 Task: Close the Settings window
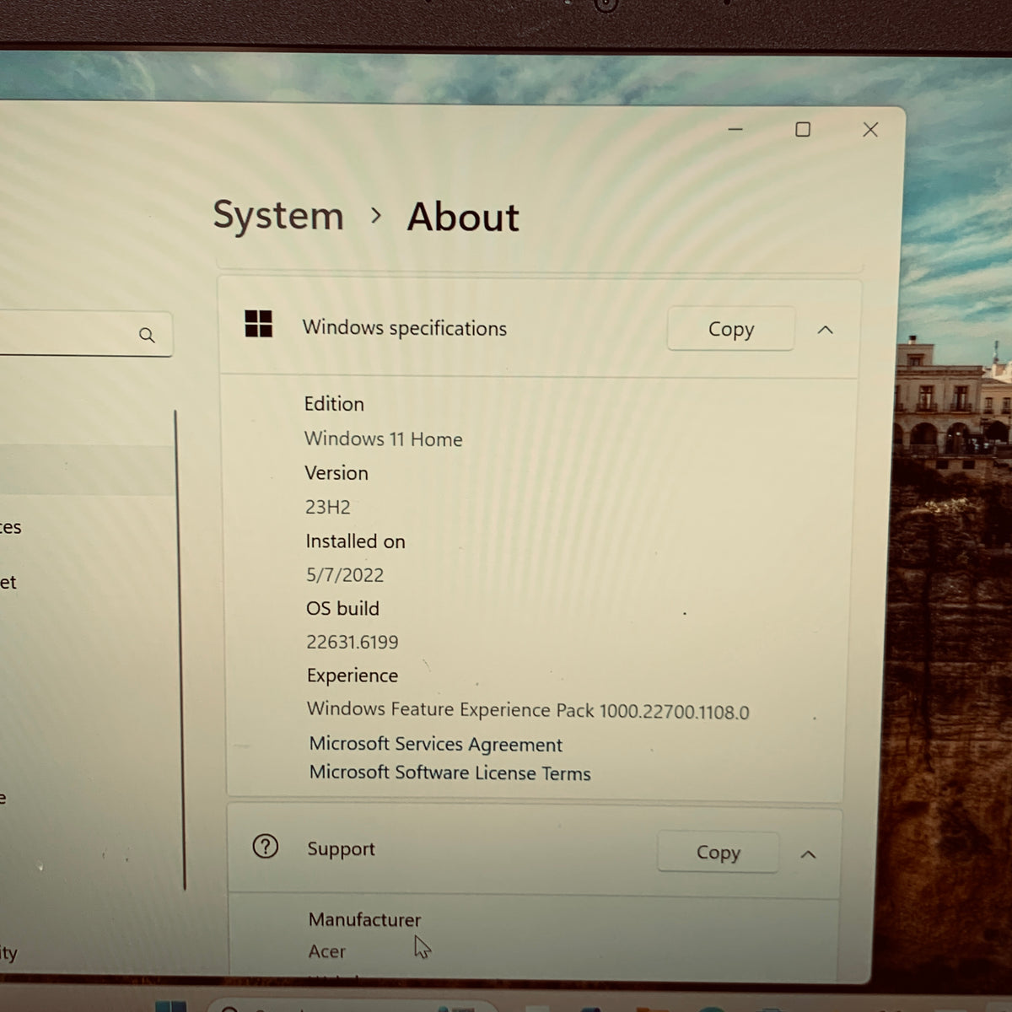[x=870, y=129]
